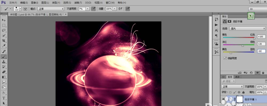Open the Clone Source panel icon
Viewport: 267px width, 106px height.
click(217, 44)
